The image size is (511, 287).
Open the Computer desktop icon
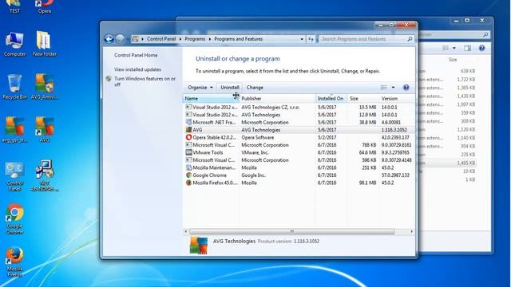click(x=14, y=45)
